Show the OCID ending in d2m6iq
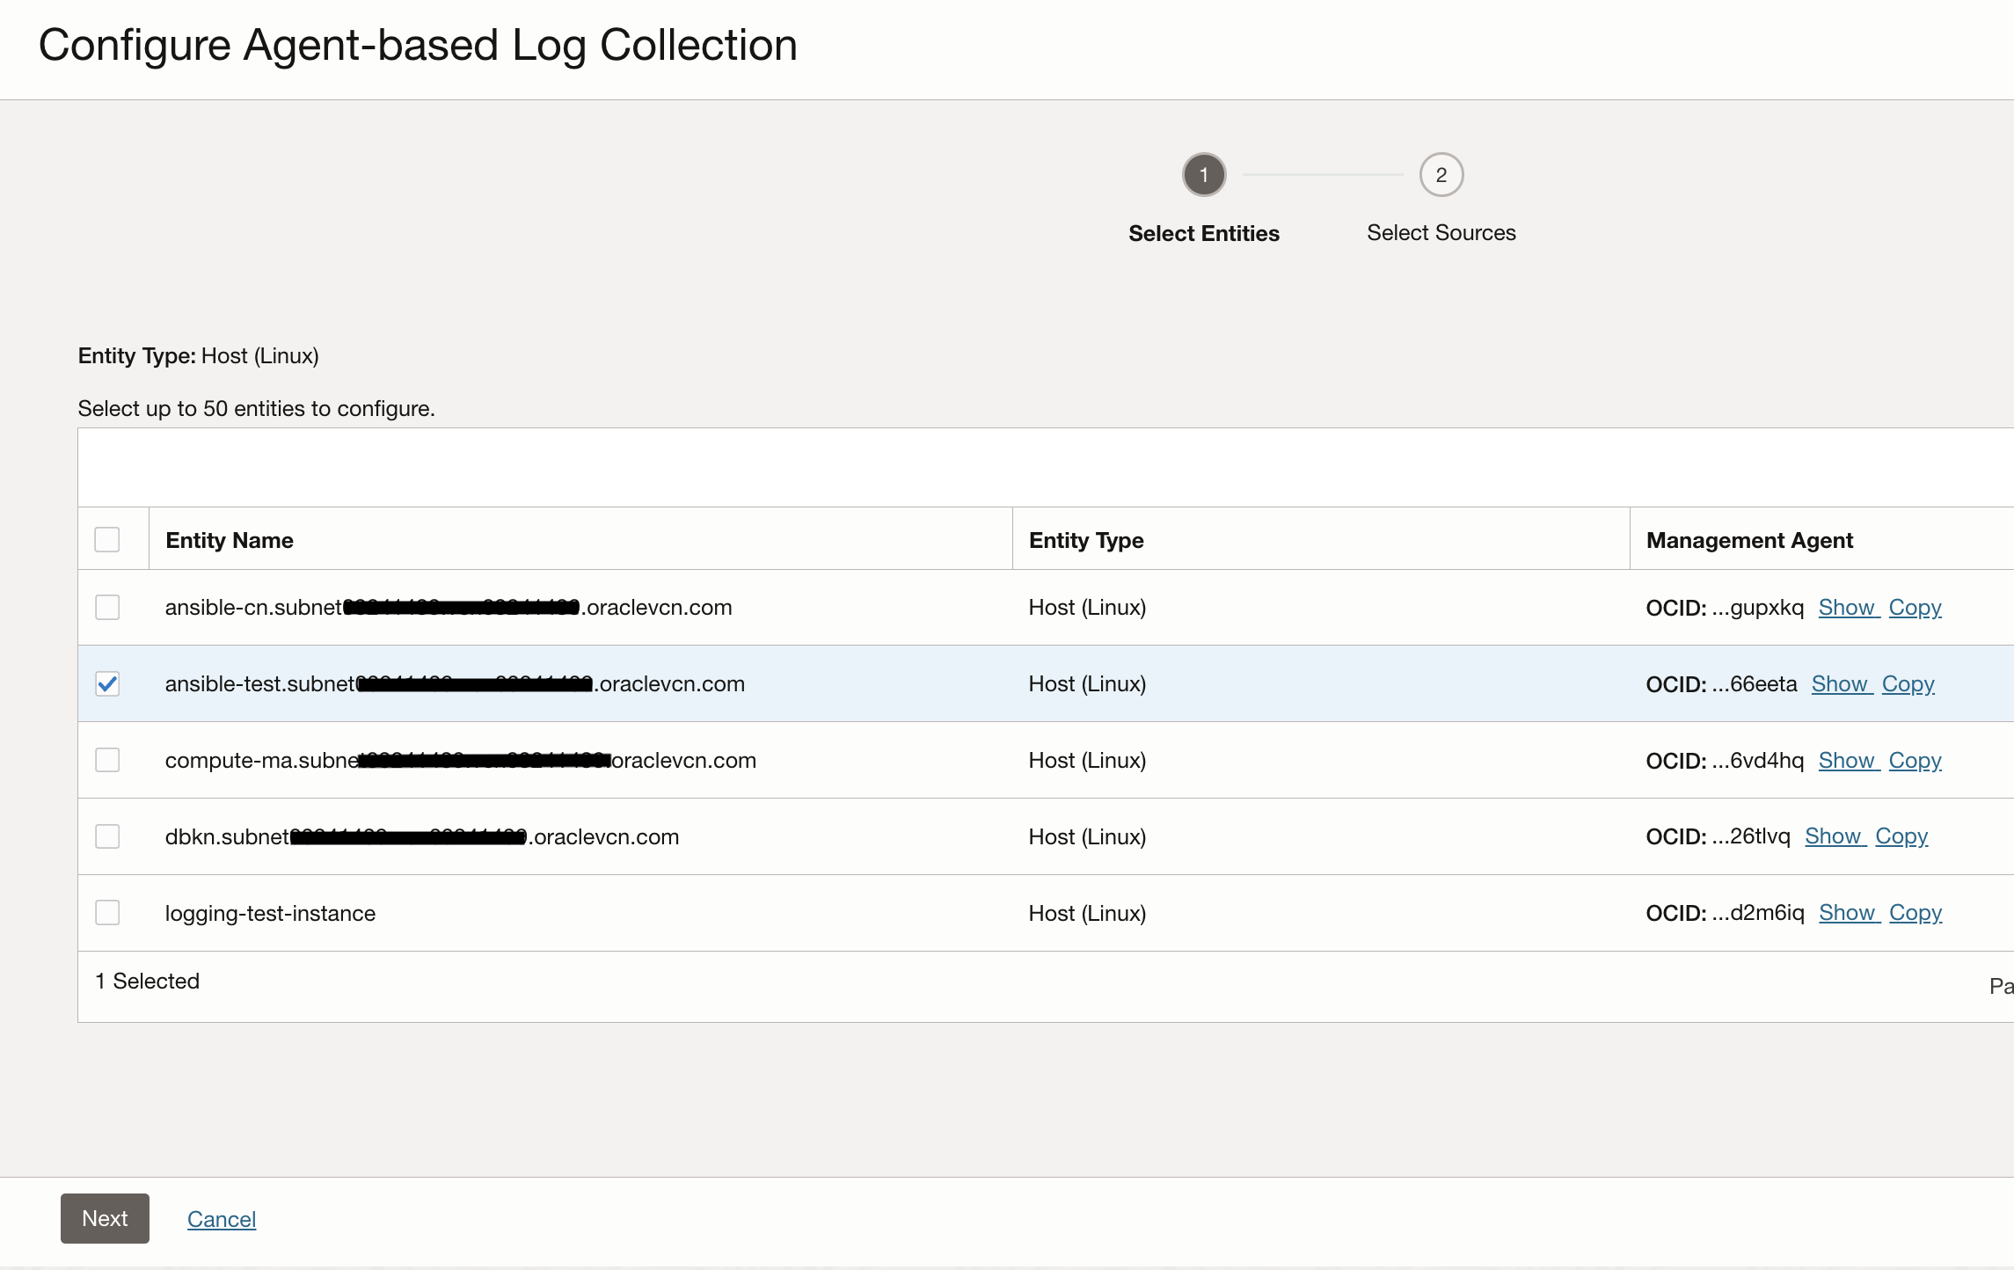This screenshot has width=2014, height=1270. pos(1847,913)
